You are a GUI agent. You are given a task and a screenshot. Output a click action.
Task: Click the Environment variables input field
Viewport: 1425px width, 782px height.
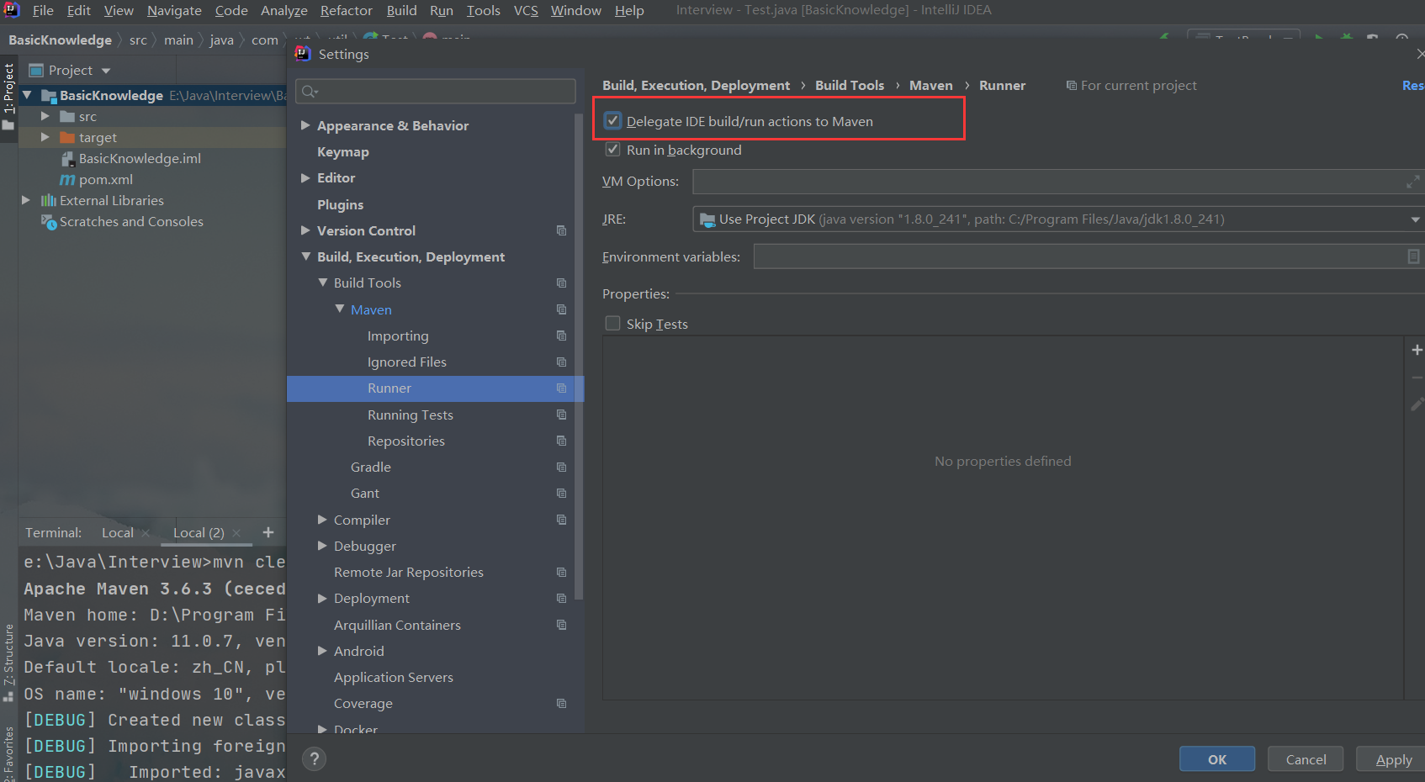click(x=1089, y=256)
